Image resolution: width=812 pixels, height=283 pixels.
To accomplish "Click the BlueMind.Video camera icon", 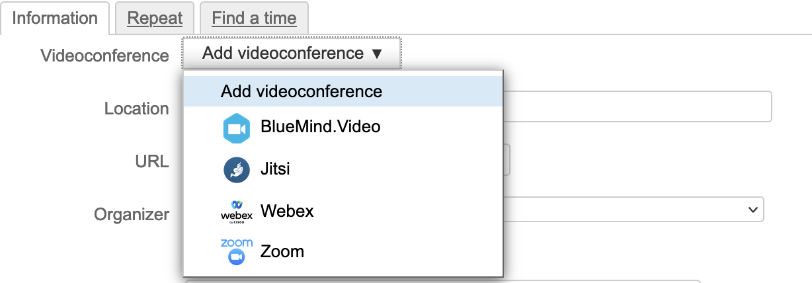I will tap(236, 129).
